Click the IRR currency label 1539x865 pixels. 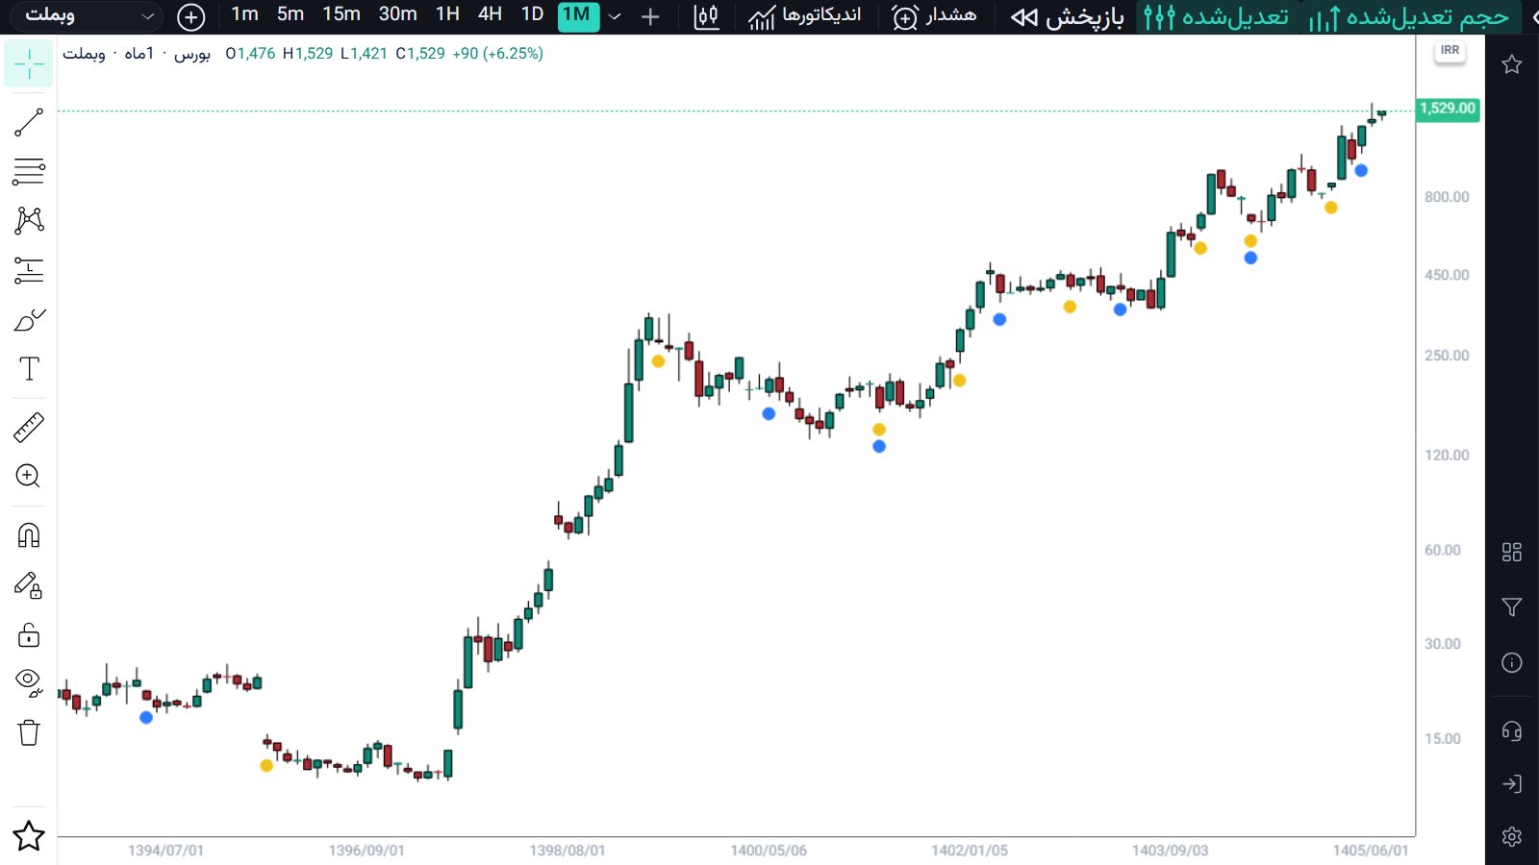(1450, 50)
